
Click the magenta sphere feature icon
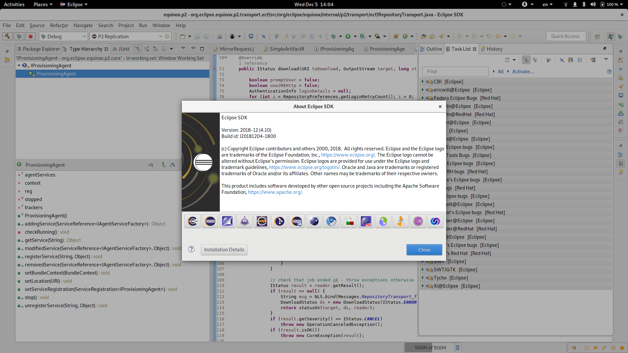tap(418, 221)
